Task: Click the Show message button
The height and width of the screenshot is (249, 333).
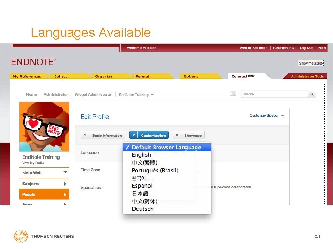Action: tap(311, 63)
